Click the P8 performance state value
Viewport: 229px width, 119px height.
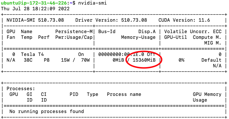(x=46, y=60)
